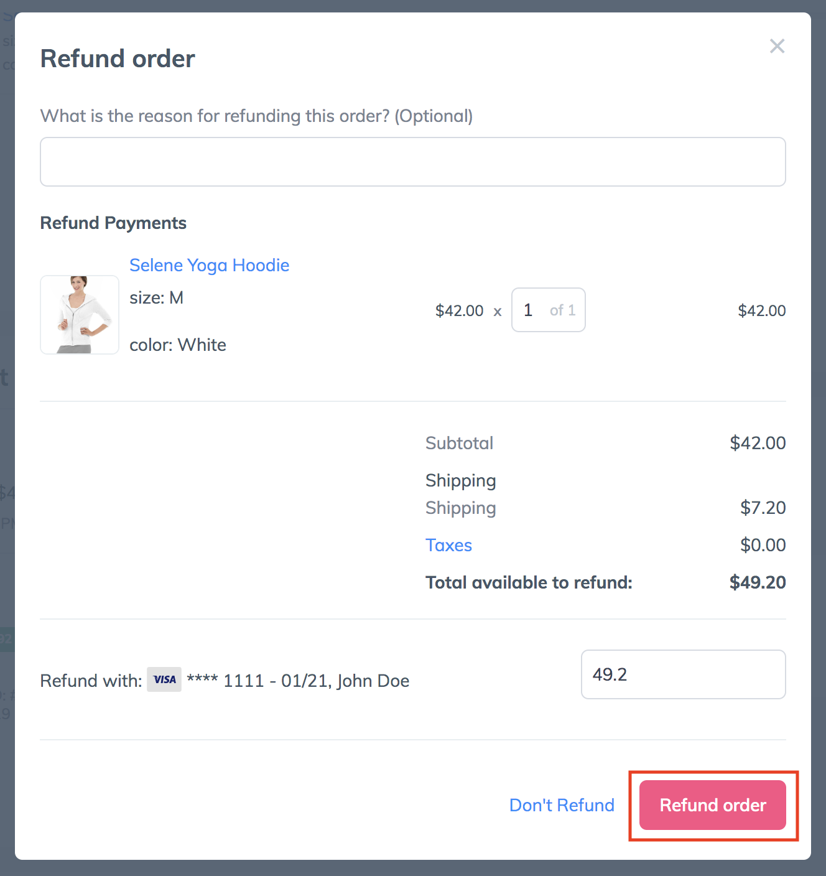Screen dimensions: 826x876
Task: Click the color: White attribute text
Action: pyautogui.click(x=178, y=345)
